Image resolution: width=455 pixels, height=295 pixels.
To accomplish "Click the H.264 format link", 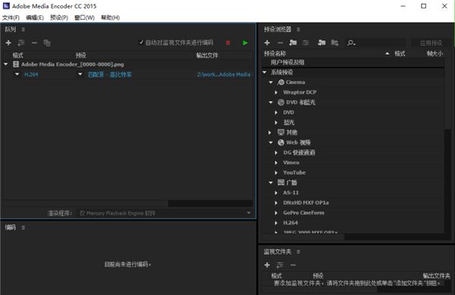I will (x=31, y=74).
